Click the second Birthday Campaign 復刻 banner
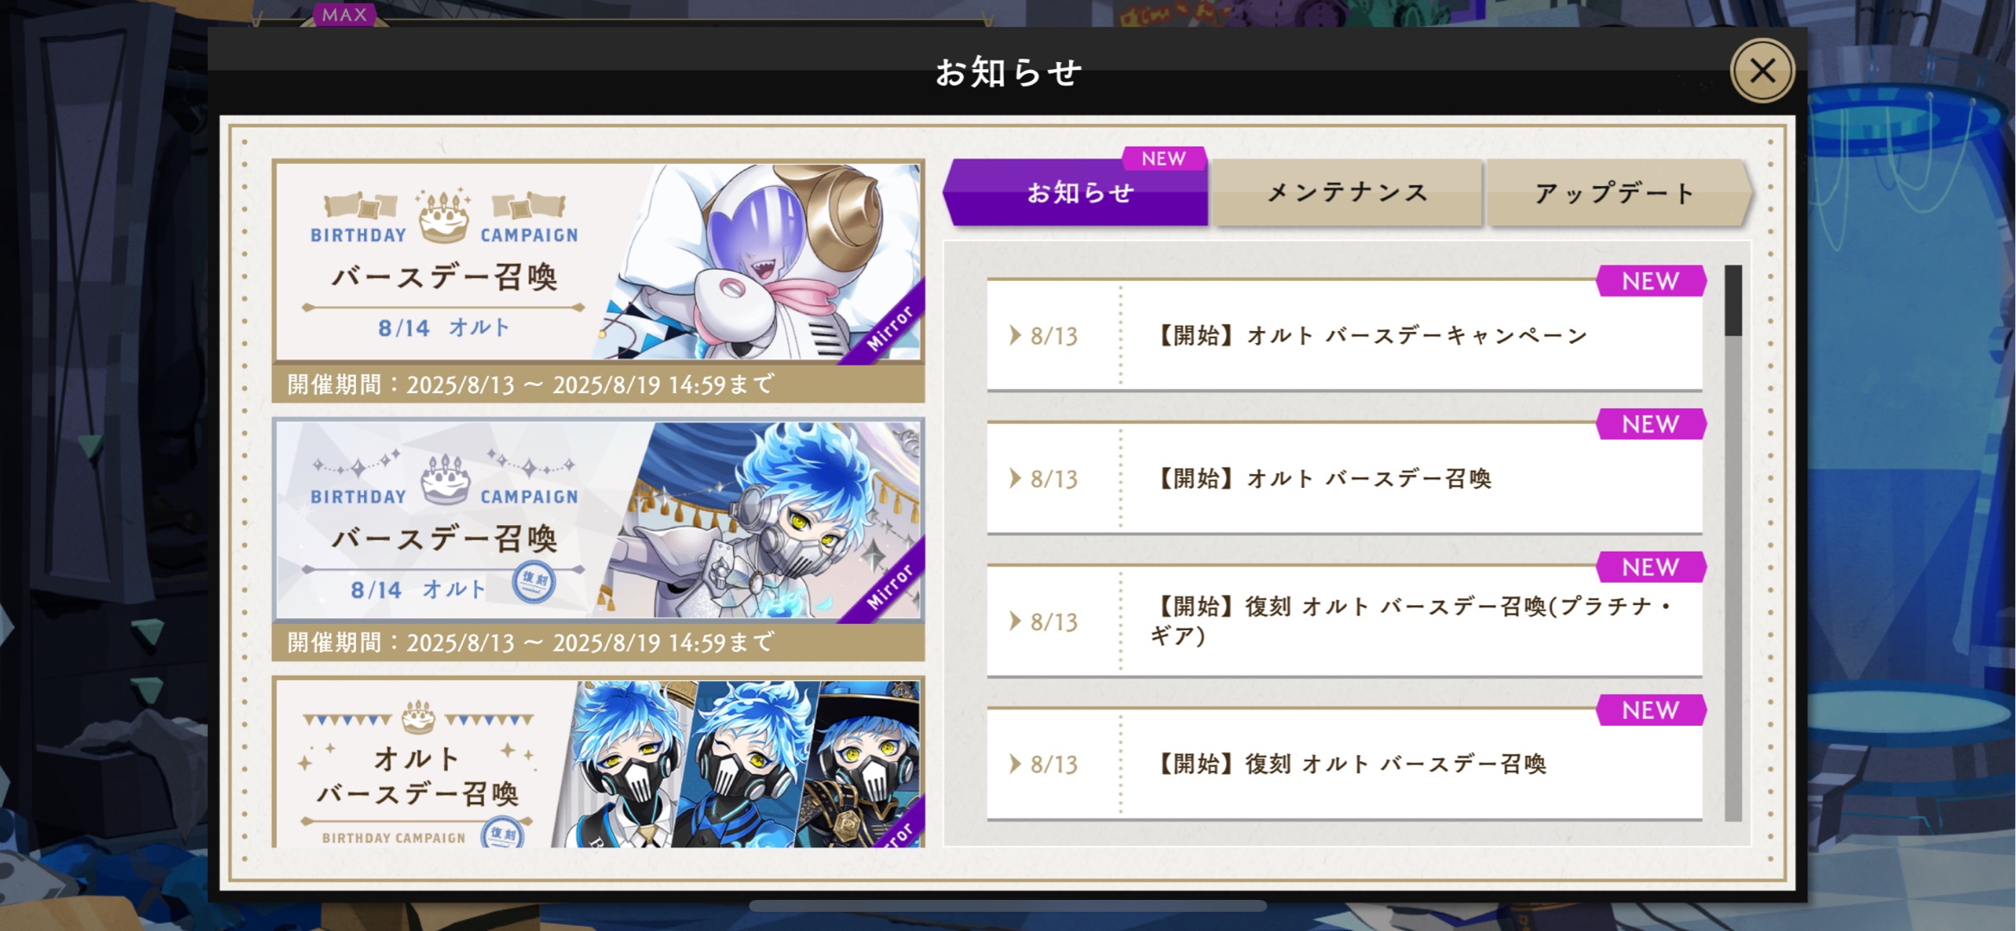Image resolution: width=2016 pixels, height=931 pixels. [x=598, y=540]
